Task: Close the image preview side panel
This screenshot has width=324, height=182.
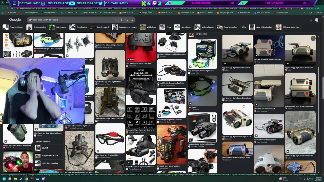Action: 313,38
